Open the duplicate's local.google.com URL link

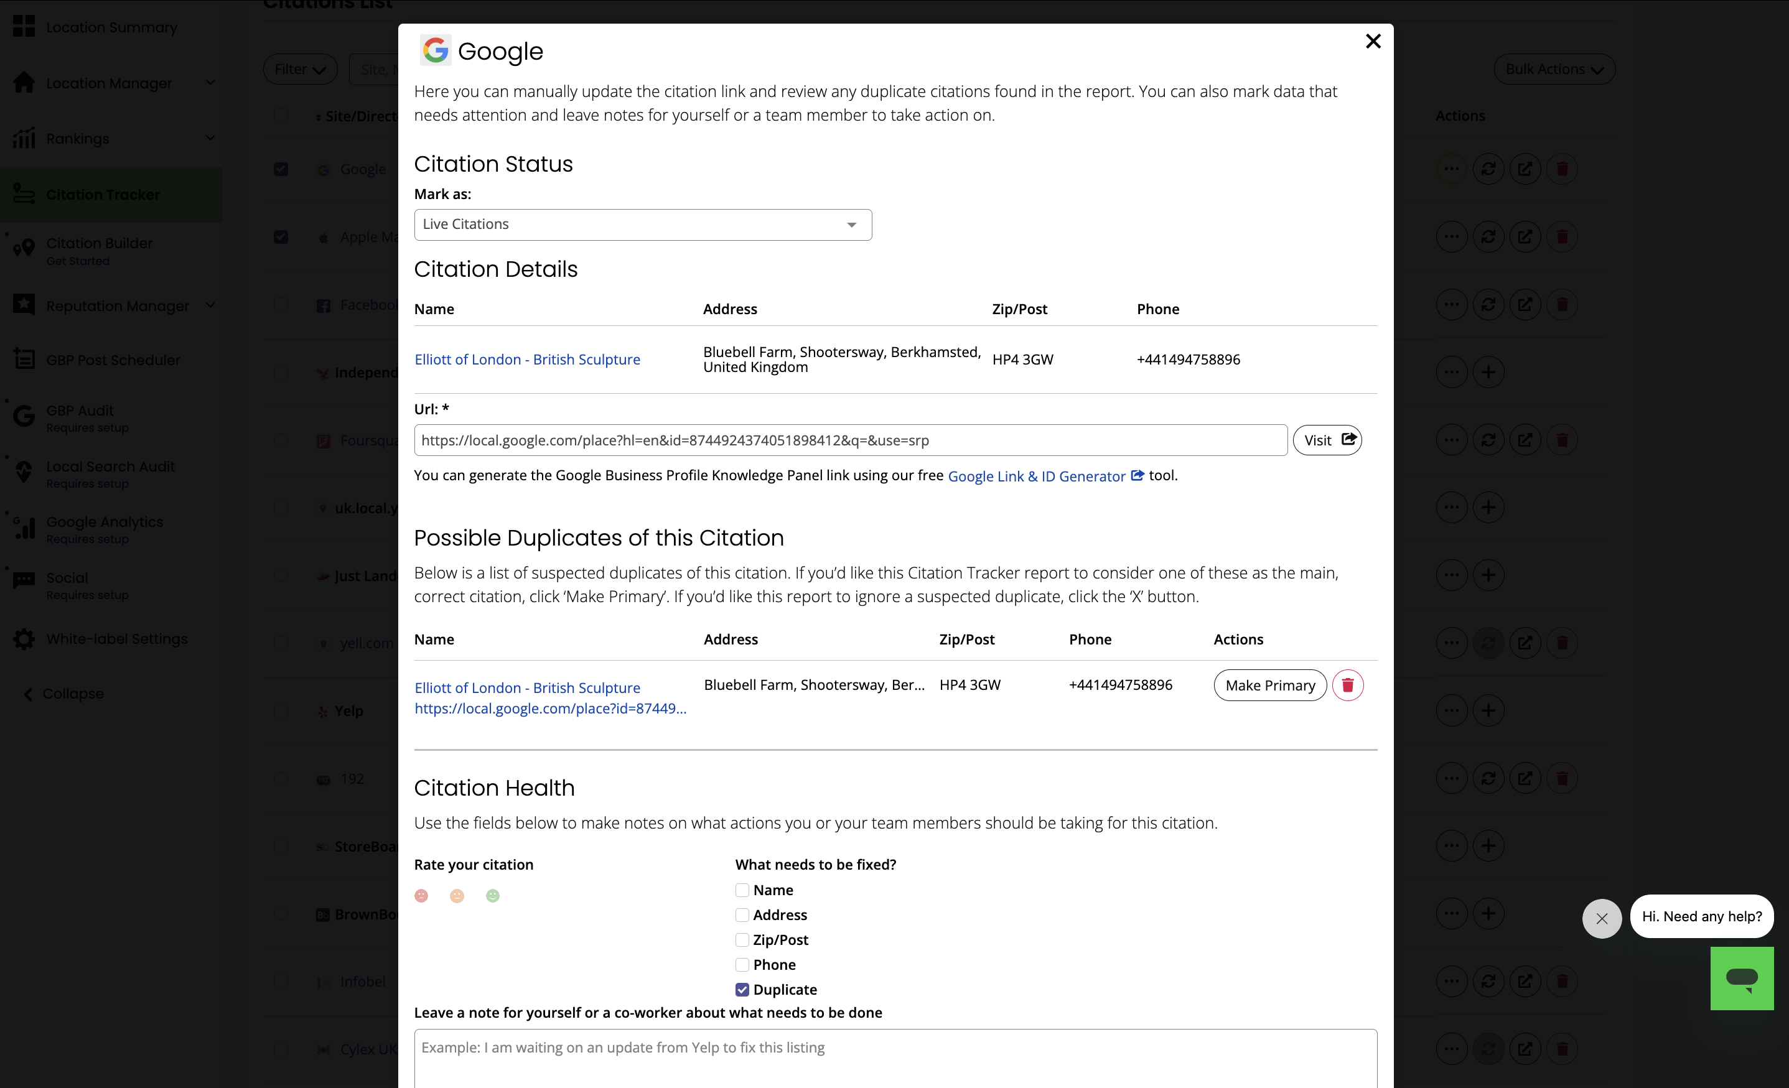click(x=550, y=709)
